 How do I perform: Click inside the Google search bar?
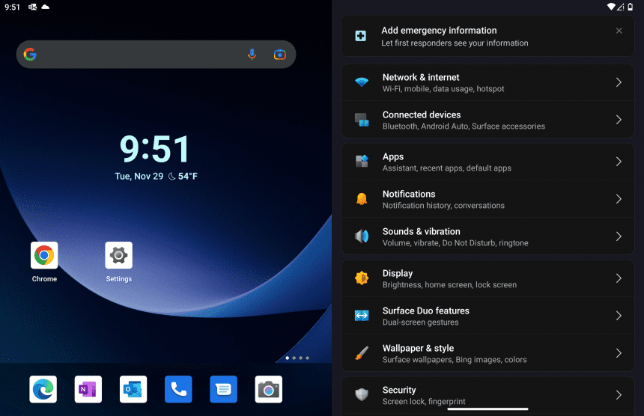156,54
